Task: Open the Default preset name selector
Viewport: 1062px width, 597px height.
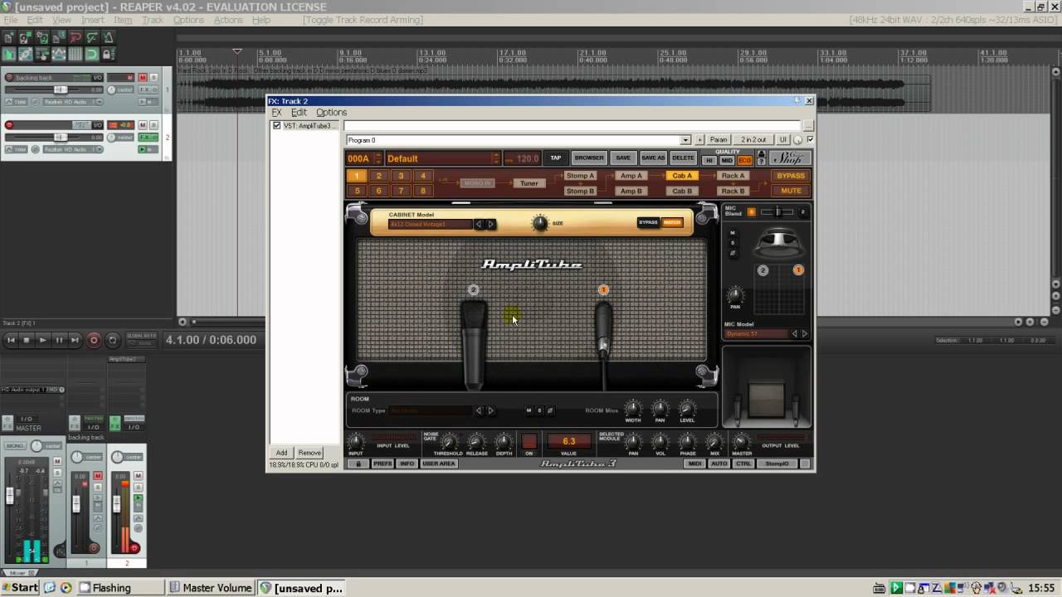Action: point(442,158)
